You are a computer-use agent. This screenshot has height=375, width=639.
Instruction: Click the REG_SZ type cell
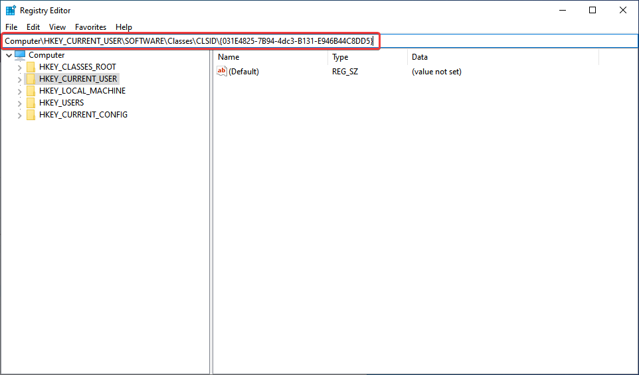pyautogui.click(x=345, y=72)
